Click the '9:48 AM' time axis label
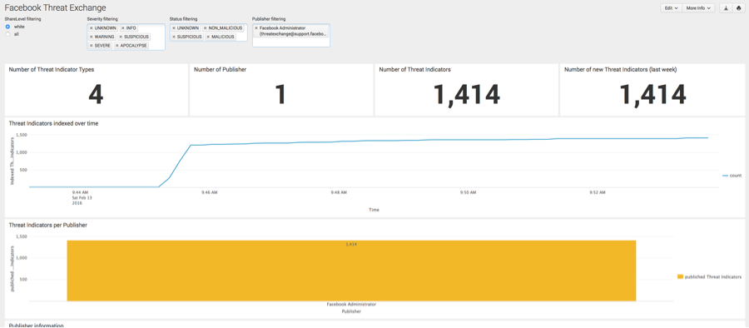The height and width of the screenshot is (328, 749). (339, 192)
